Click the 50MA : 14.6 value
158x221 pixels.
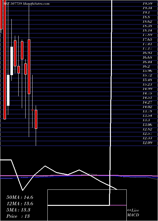pos(20,197)
